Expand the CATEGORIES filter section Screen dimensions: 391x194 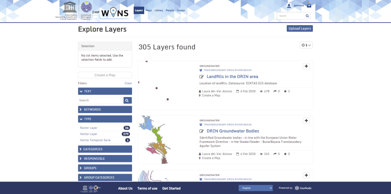coord(105,149)
